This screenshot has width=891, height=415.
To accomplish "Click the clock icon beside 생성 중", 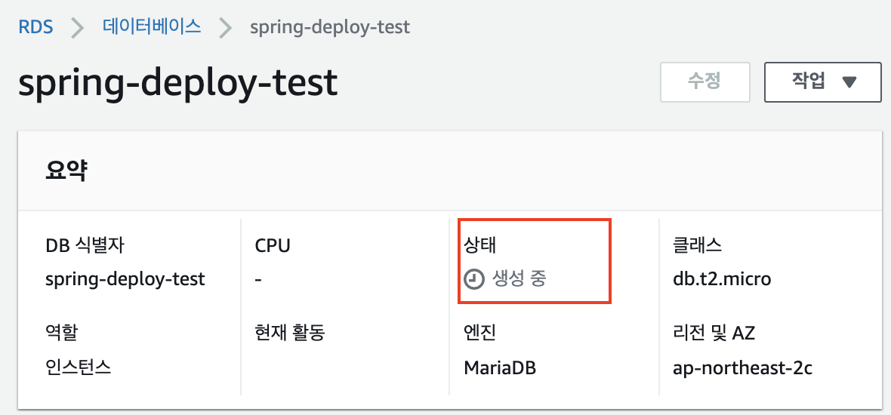I will tap(474, 279).
